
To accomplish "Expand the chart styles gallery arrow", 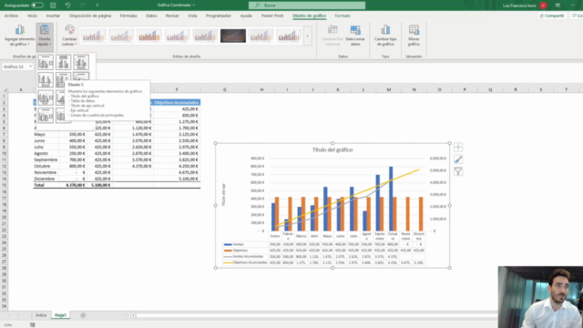I will point(308,36).
